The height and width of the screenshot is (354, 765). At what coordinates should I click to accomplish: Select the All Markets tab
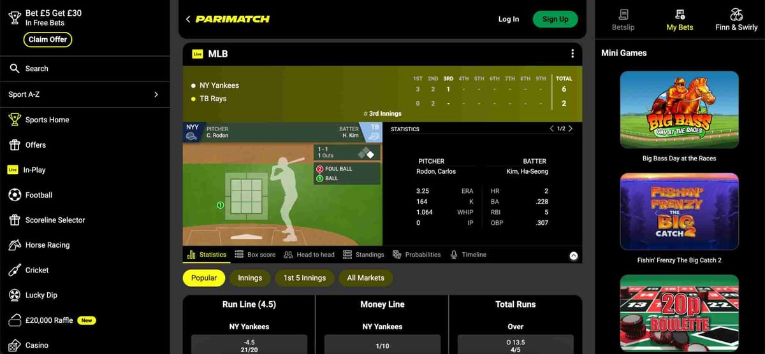tap(366, 278)
